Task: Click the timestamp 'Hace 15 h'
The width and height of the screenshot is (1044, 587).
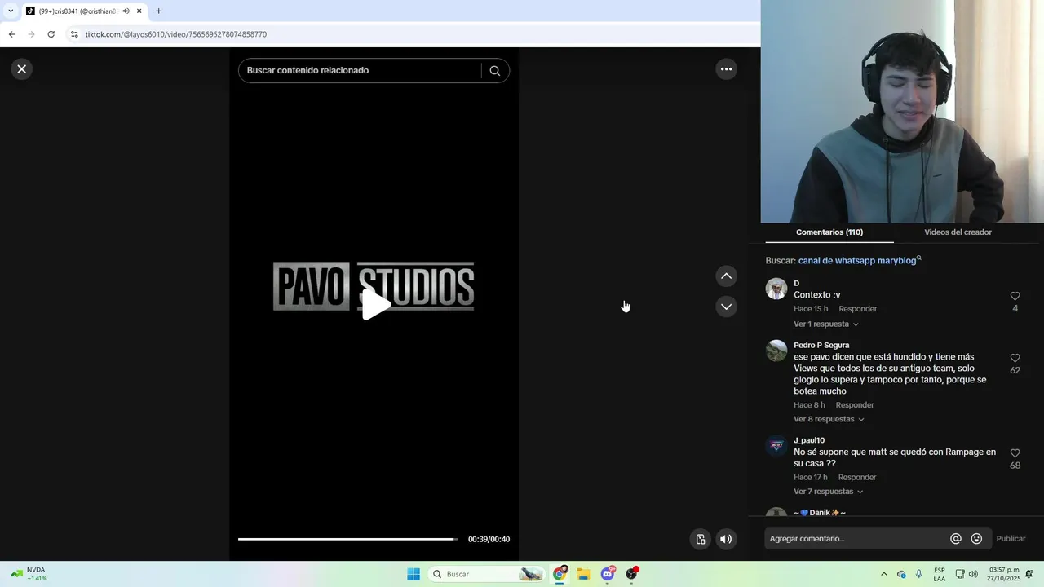Action: (x=811, y=309)
